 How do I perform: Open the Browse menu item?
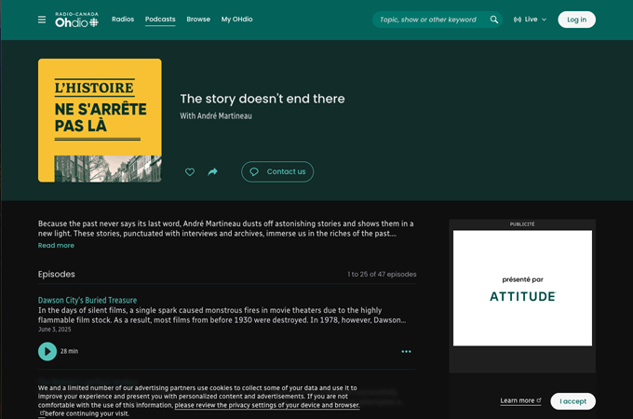(x=198, y=19)
